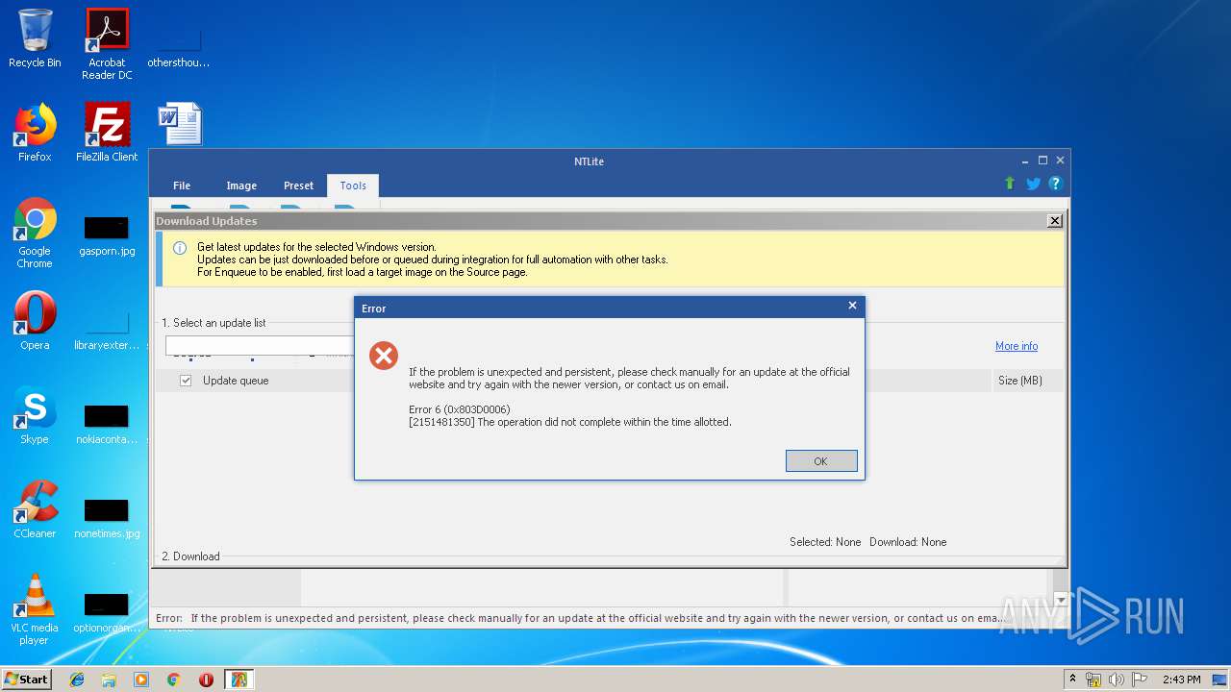Image resolution: width=1231 pixels, height=692 pixels.
Task: Open the Acrobat Reader DC shortcut
Action: pos(107,43)
